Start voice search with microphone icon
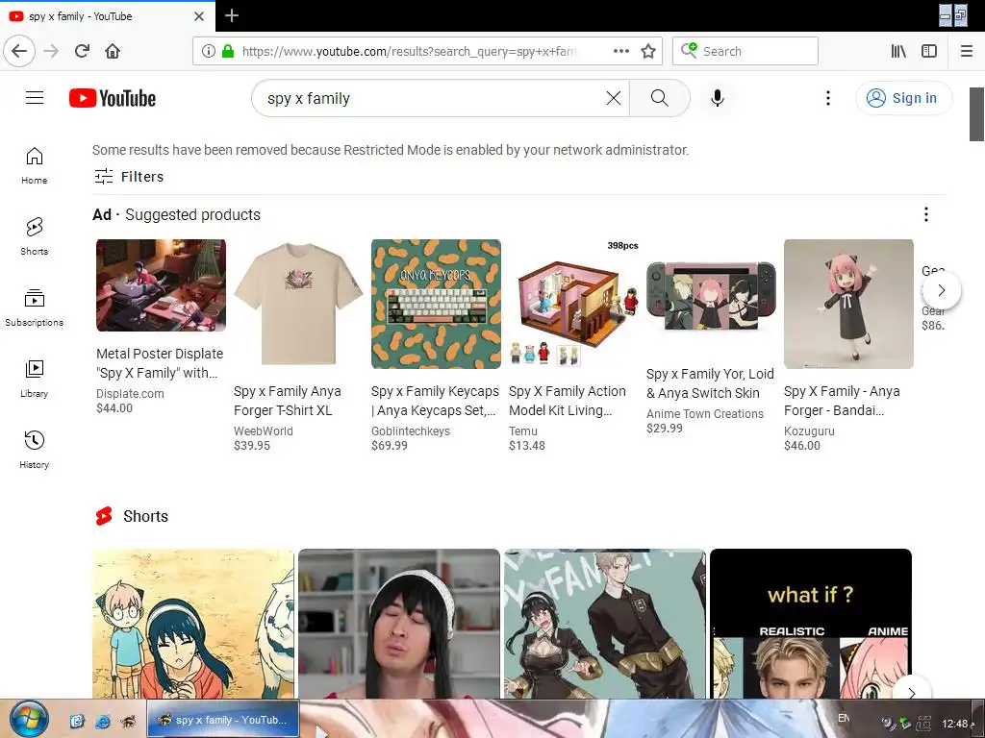Screen dimensions: 985x738 tap(718, 98)
